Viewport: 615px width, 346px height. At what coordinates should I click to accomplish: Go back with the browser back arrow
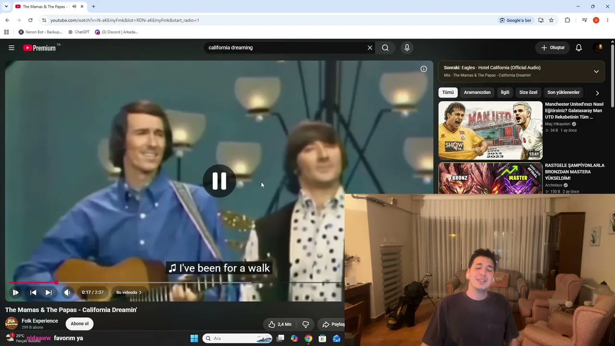[7, 20]
